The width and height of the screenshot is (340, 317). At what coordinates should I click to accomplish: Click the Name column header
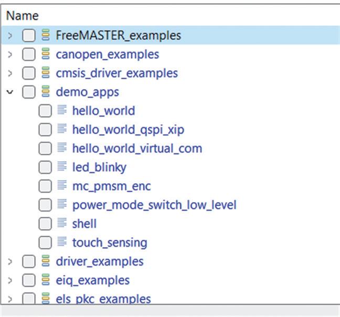[x=23, y=16]
